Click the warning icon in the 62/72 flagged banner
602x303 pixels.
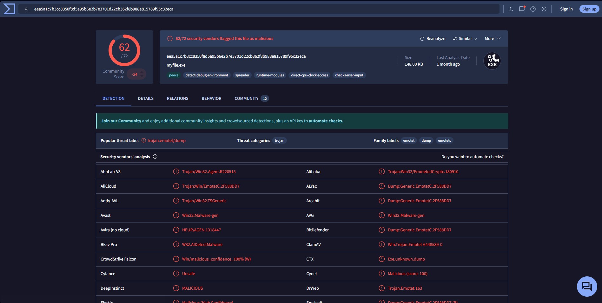[x=170, y=39]
